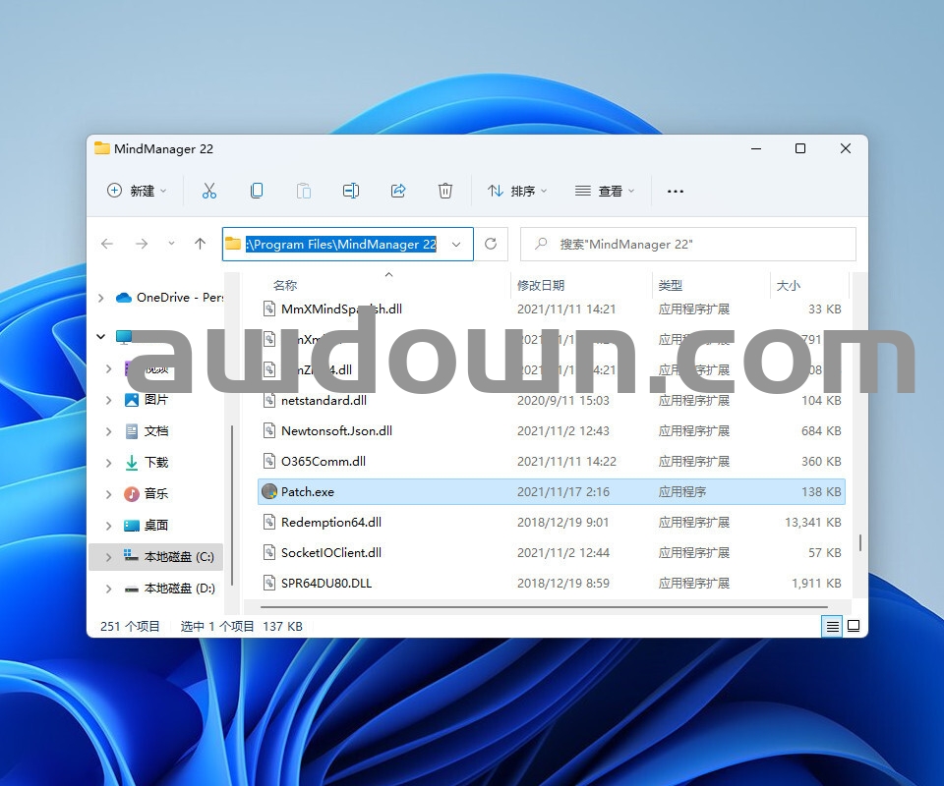The height and width of the screenshot is (786, 944).
Task: Select 本地磁盘 (D:) in sidebar
Action: point(179,589)
